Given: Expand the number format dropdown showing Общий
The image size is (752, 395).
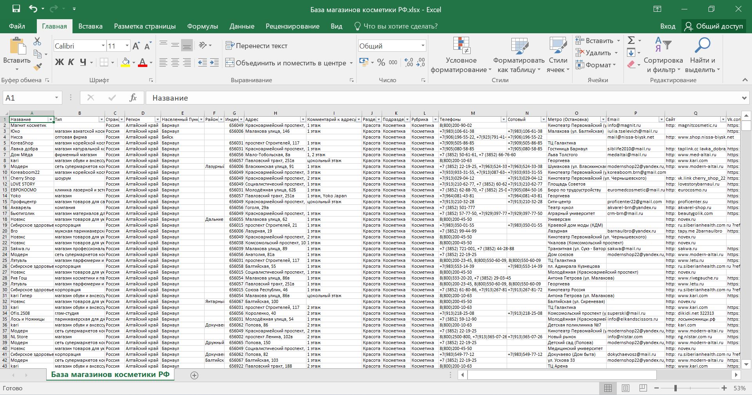Looking at the screenshot, I should point(422,46).
